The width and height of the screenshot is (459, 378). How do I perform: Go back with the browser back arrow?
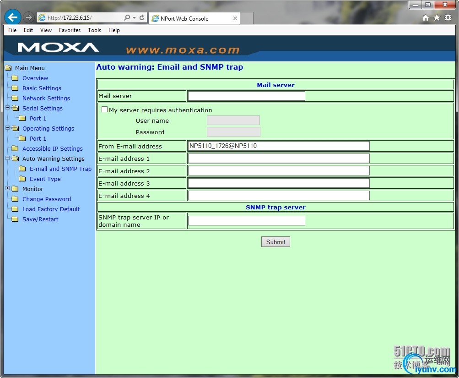pos(13,17)
